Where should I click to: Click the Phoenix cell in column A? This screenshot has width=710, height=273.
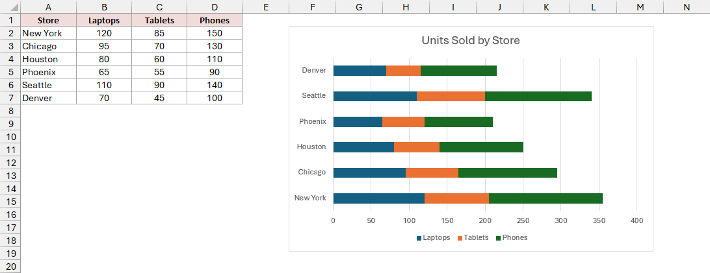(x=49, y=72)
